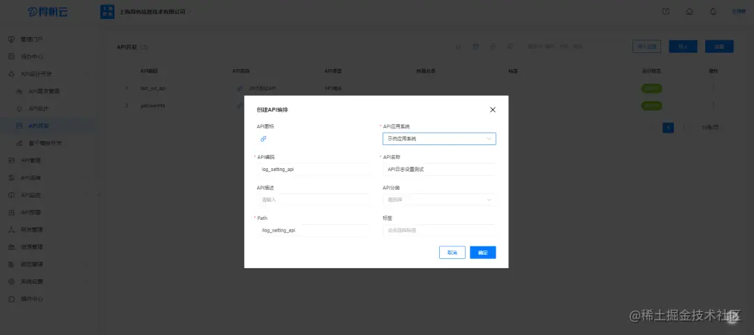The width and height of the screenshot is (754, 335).
Task: Click the user account name in header
Action: [x=739, y=12]
